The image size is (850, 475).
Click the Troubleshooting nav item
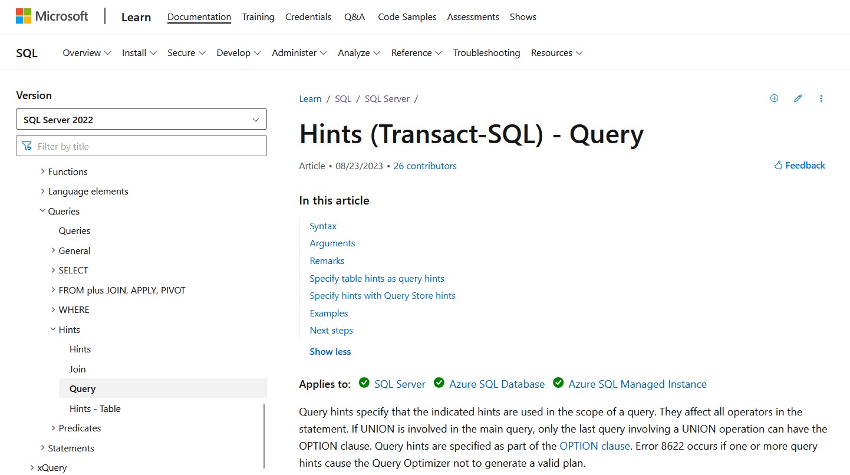click(486, 53)
